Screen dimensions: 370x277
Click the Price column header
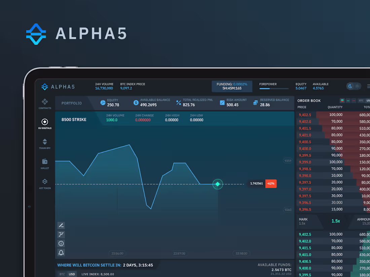point(302,107)
